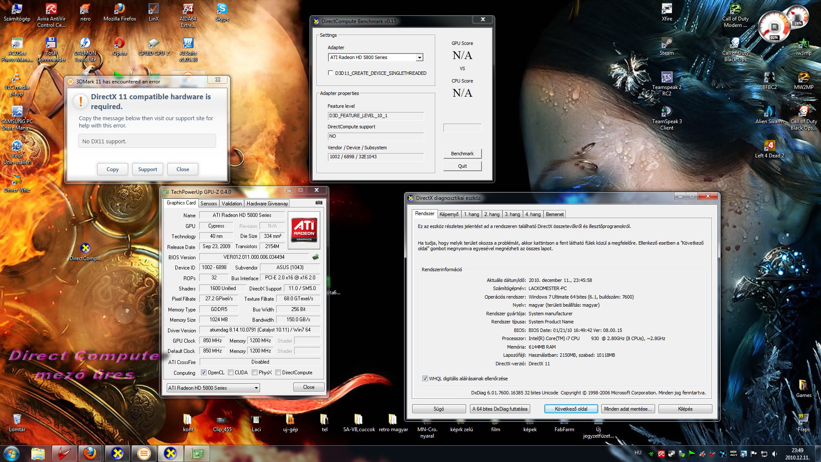The image size is (821, 462).
Task: Switch to the Képernyő tab in DxDiag
Action: [x=449, y=214]
